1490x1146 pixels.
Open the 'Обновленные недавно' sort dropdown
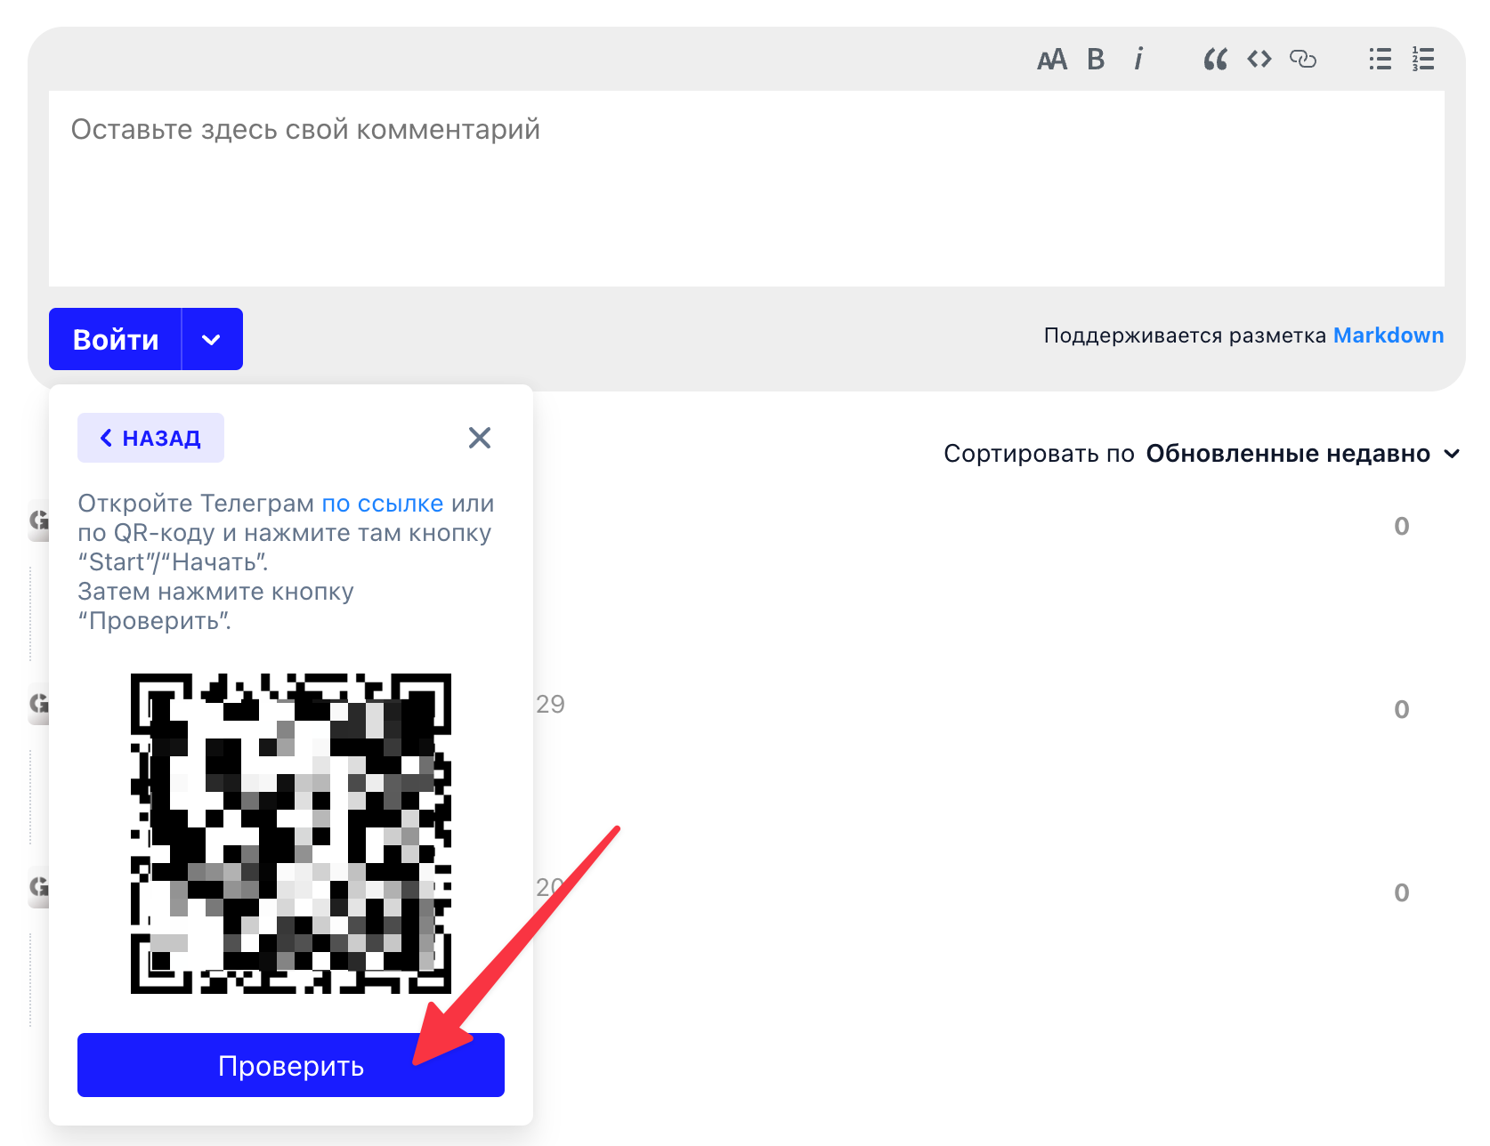(x=1302, y=454)
